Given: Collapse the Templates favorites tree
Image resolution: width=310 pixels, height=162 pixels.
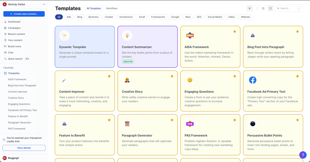Looking at the screenshot, I should pyautogui.click(x=14, y=73).
